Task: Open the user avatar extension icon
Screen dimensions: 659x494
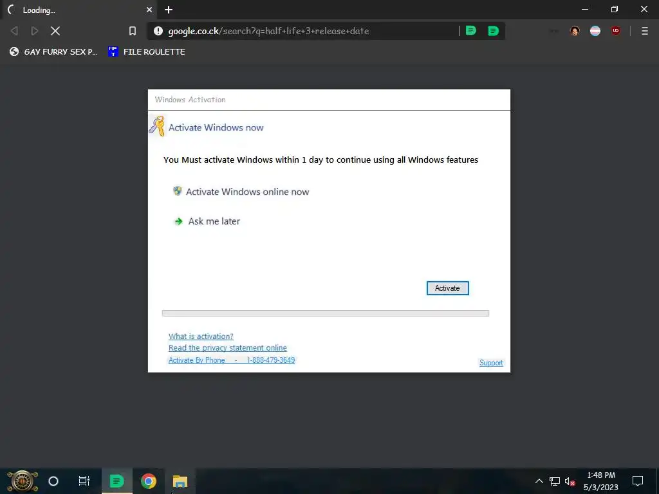Action: point(575,31)
